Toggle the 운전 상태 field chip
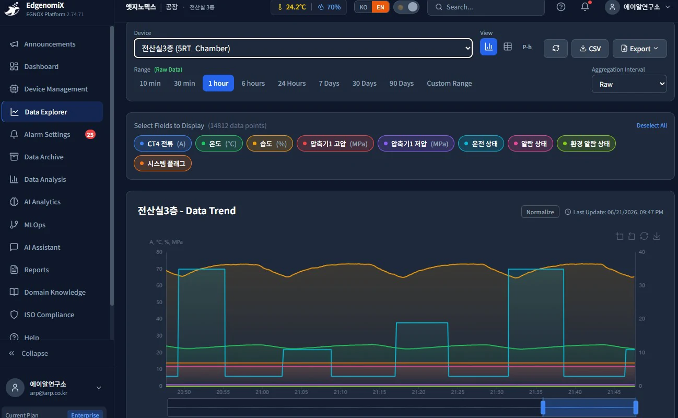This screenshot has height=418, width=678. [481, 144]
